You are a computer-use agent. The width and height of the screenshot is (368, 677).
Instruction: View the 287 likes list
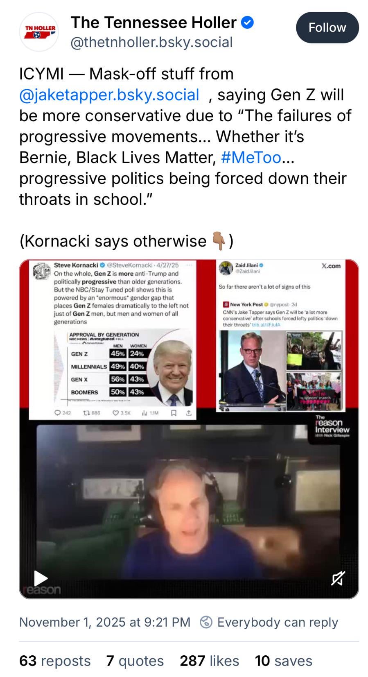click(x=210, y=661)
